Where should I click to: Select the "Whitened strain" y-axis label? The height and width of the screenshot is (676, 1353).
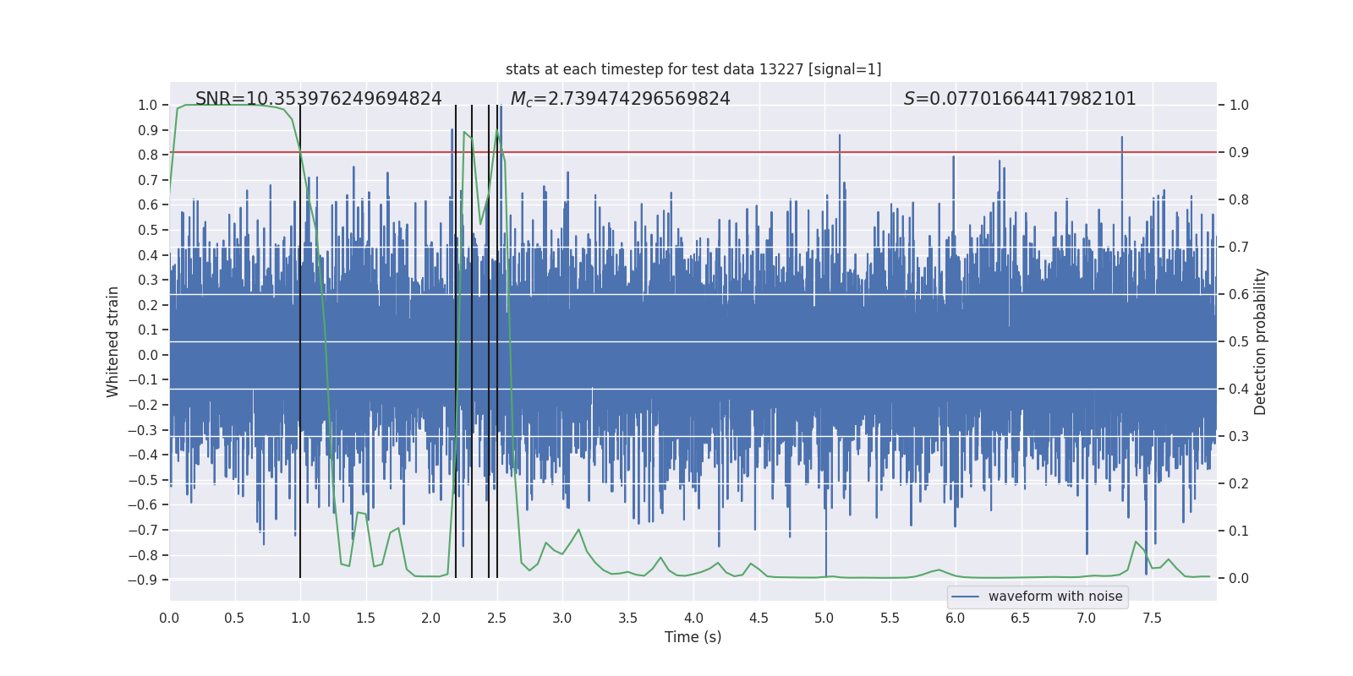(113, 342)
